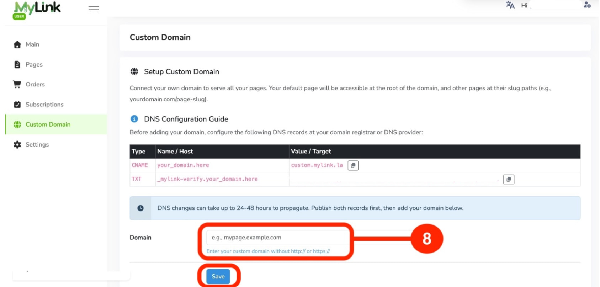Click the Custom Domain page heading
The width and height of the screenshot is (600, 287).
click(160, 37)
